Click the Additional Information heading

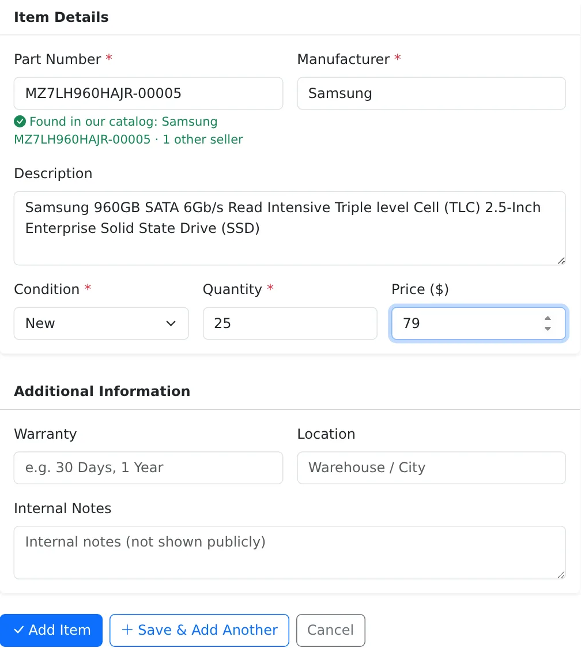pos(102,391)
